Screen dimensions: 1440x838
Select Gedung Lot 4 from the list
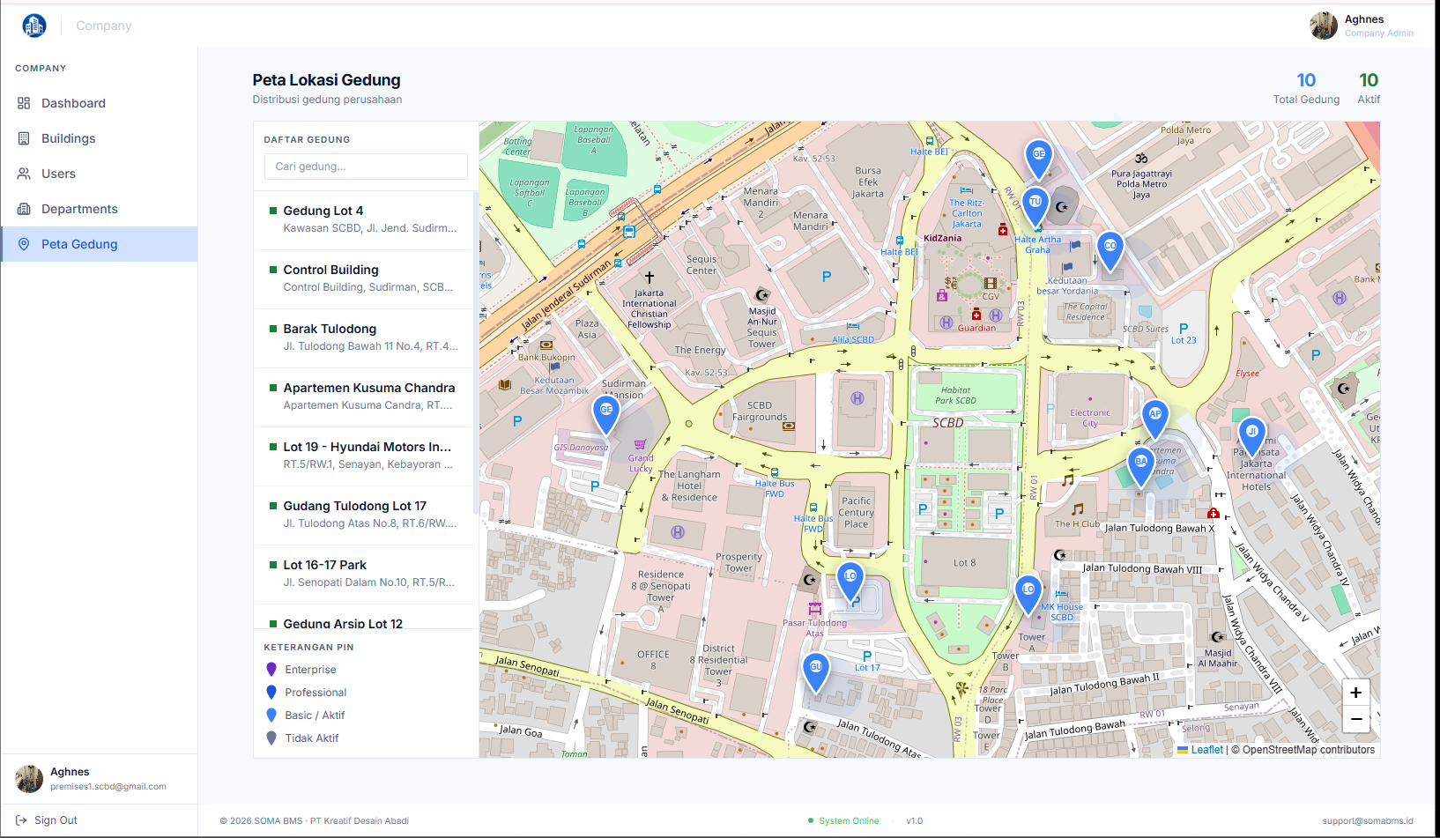point(364,220)
